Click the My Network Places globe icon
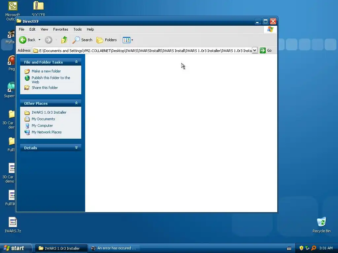This screenshot has height=253, width=338. pos(27,132)
